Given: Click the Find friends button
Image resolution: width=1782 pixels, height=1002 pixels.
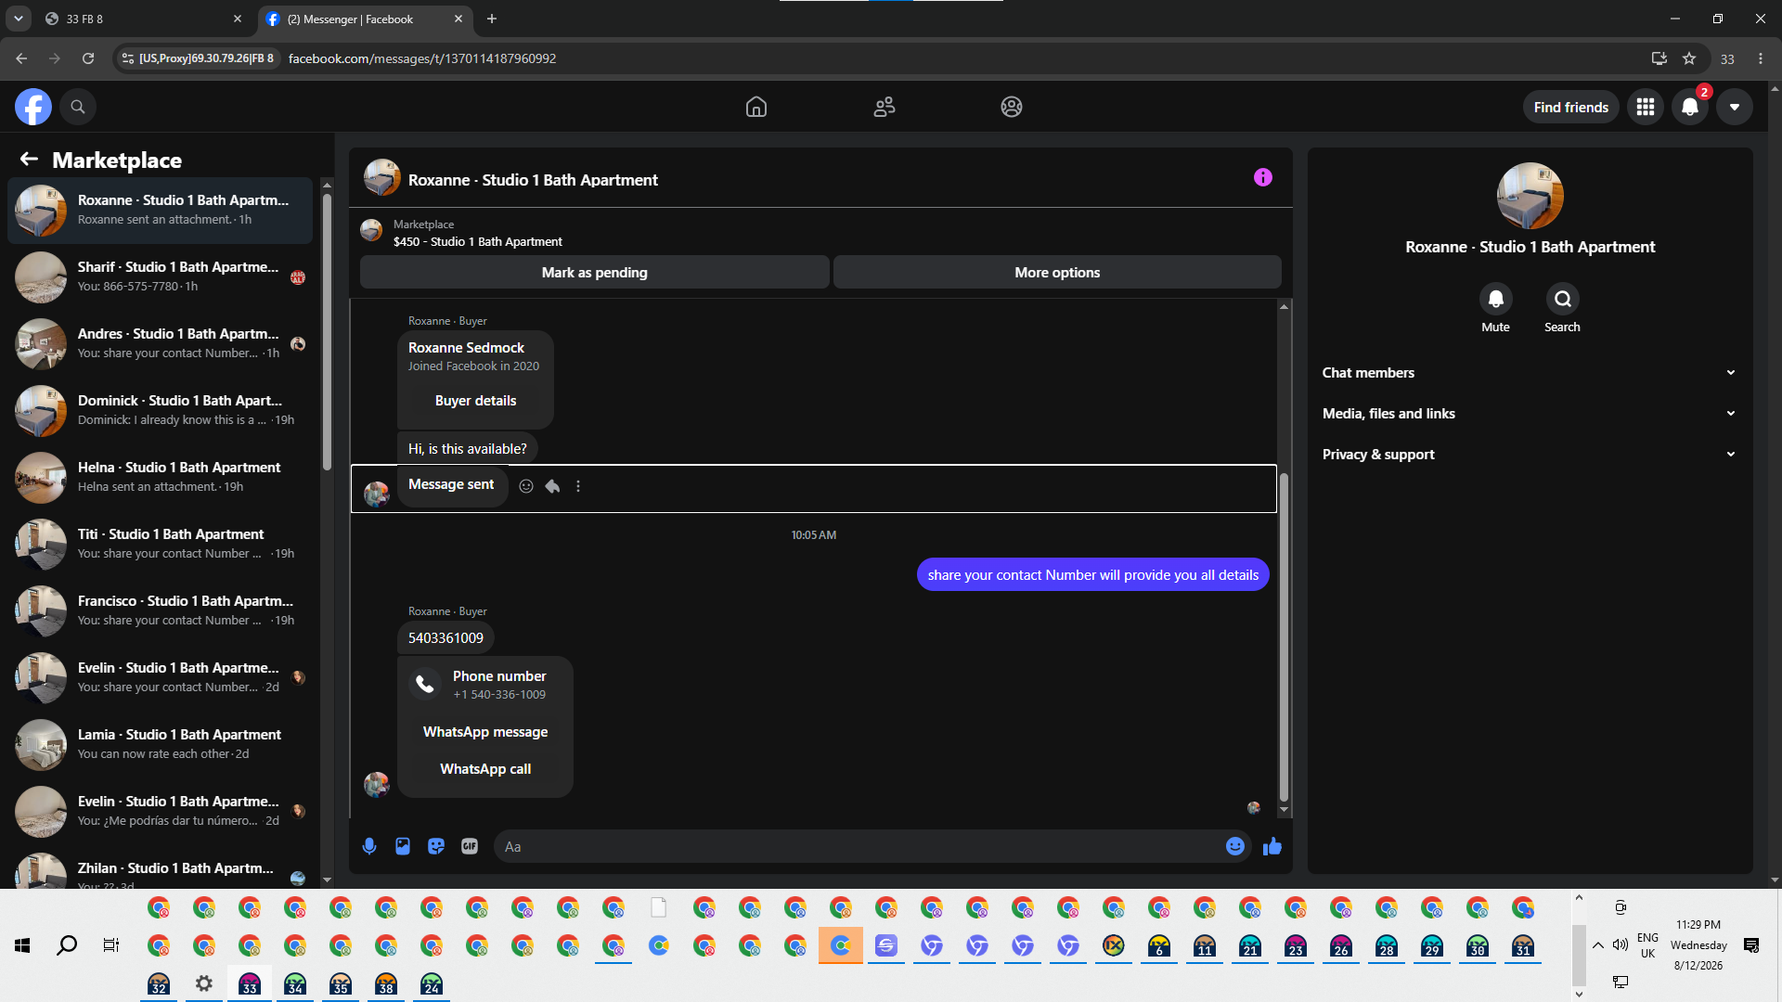Looking at the screenshot, I should 1571,107.
